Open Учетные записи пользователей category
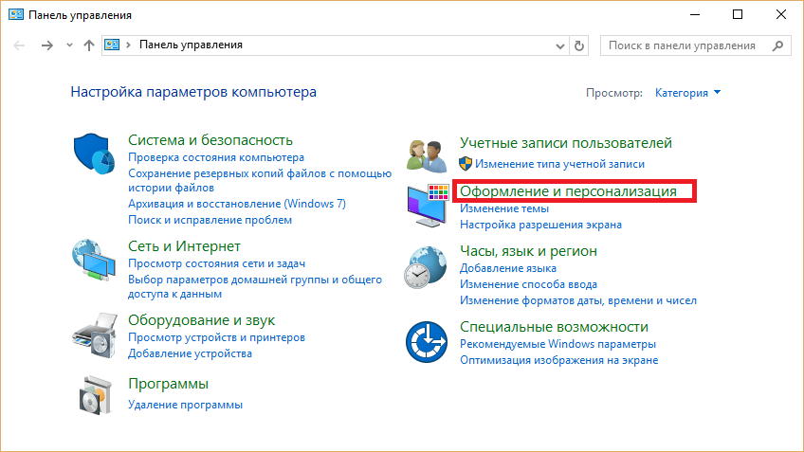This screenshot has width=804, height=452. tap(566, 143)
